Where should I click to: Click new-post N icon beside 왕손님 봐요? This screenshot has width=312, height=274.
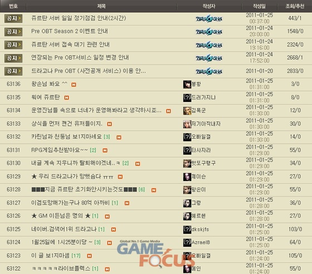74,85
